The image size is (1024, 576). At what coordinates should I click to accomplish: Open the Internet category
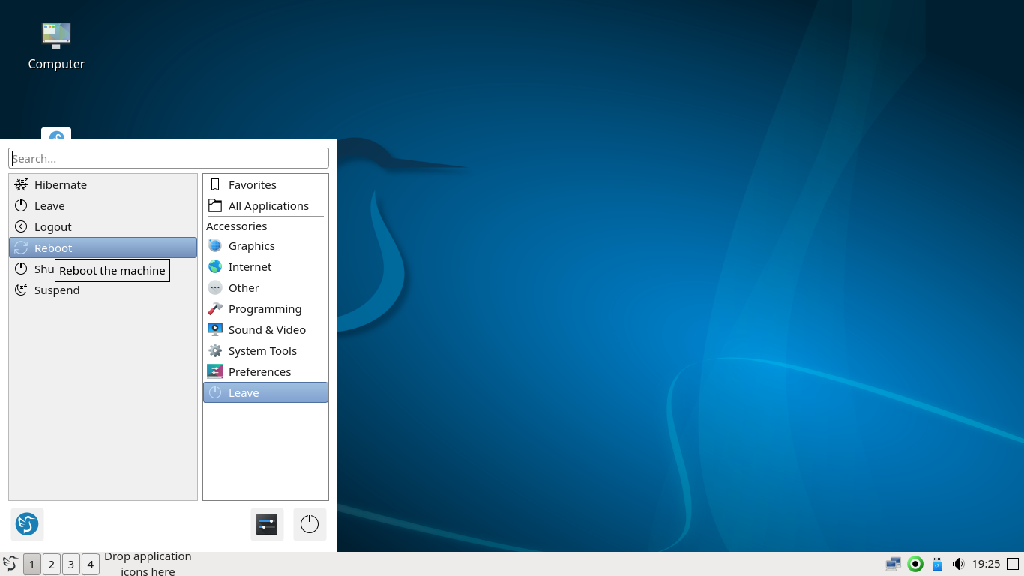click(x=265, y=266)
